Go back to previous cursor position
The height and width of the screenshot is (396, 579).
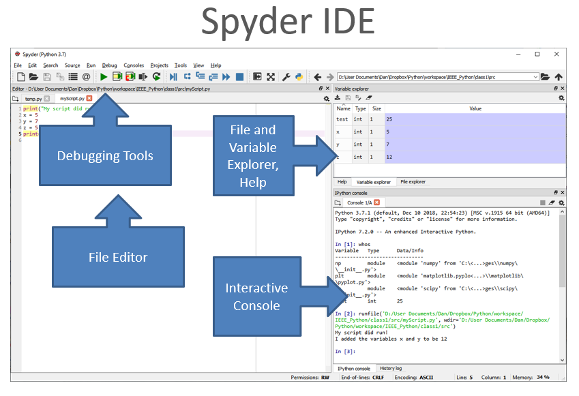(x=317, y=77)
